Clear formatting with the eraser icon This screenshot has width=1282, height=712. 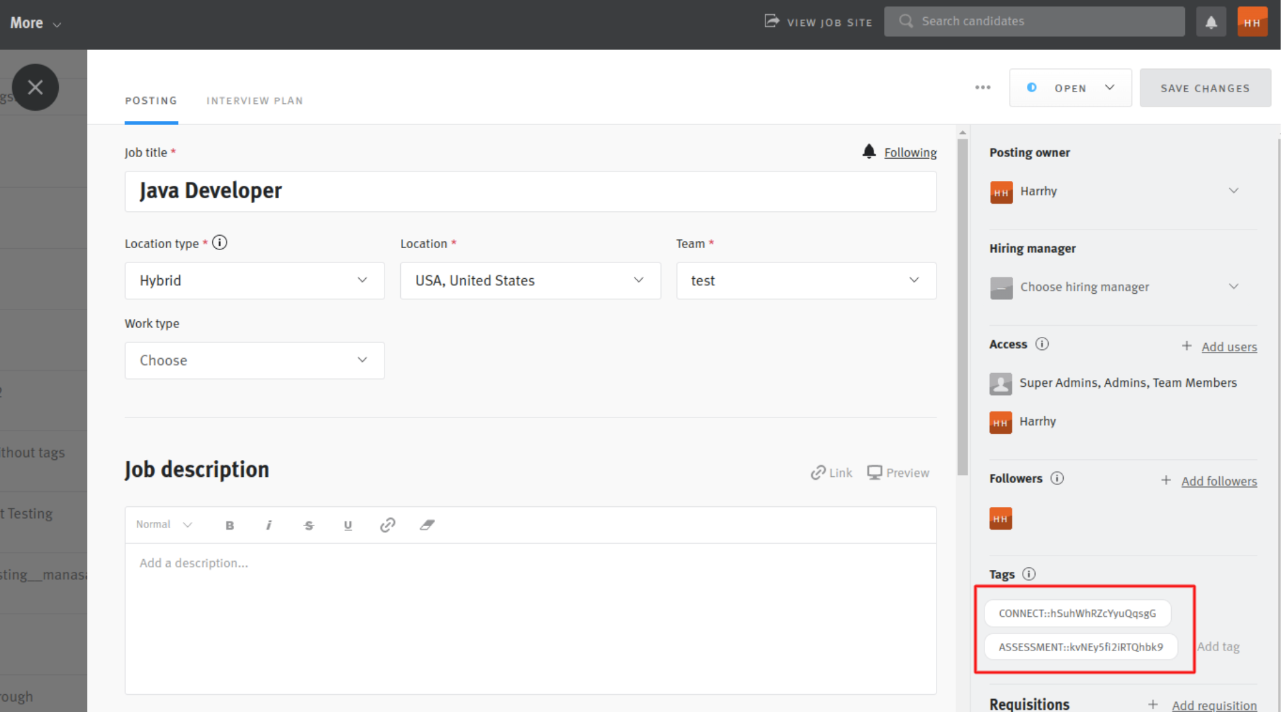(x=427, y=525)
